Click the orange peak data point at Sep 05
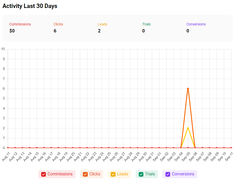 coord(188,89)
